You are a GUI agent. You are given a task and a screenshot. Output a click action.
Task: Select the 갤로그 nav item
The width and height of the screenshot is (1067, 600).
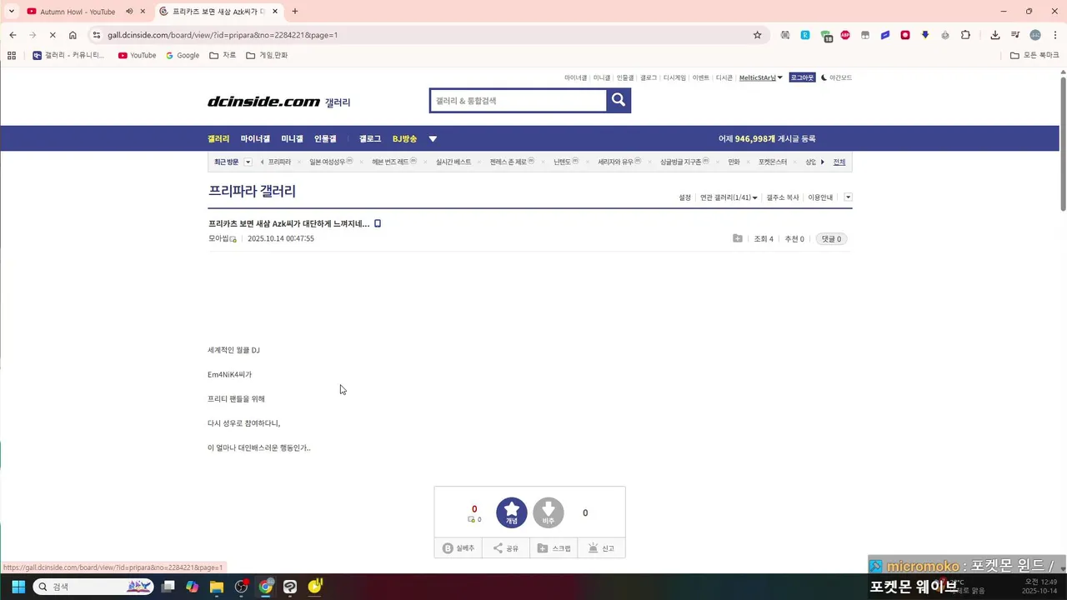(x=370, y=139)
